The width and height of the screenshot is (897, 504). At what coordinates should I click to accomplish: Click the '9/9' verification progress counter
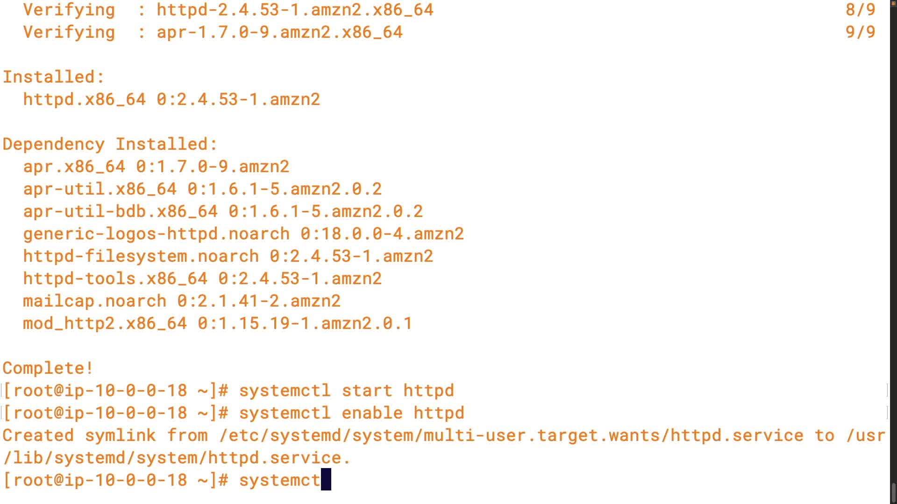tap(860, 32)
